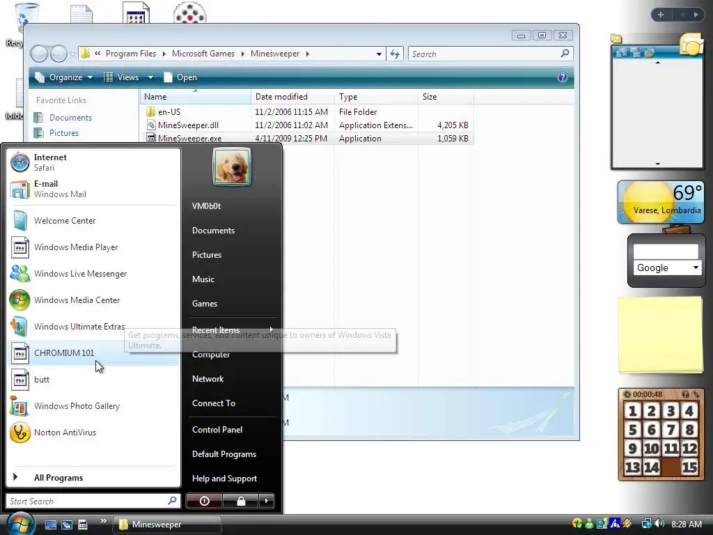Launch Windows Media Player
The width and height of the screenshot is (713, 535).
(93, 247)
